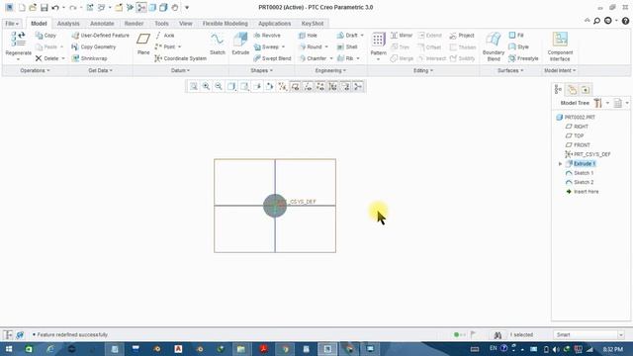Click the Zoom Out icon
The image size is (633, 356).
tap(219, 86)
